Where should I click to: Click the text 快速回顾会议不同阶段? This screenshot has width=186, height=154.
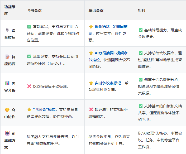coord(109,63)
